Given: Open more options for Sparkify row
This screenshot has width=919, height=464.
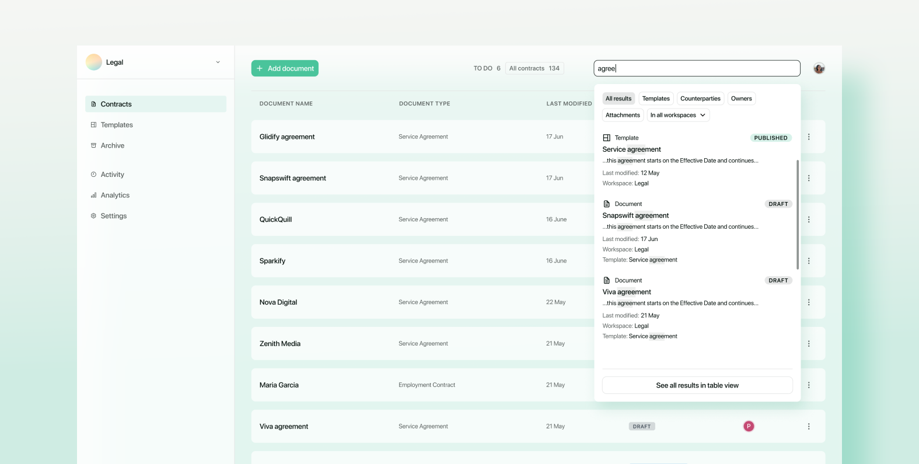Looking at the screenshot, I should (x=809, y=261).
